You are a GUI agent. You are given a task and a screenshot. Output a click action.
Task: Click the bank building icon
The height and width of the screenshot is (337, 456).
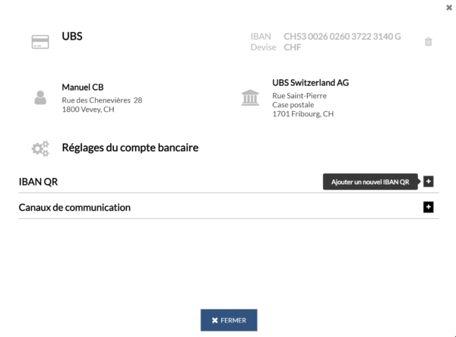250,97
